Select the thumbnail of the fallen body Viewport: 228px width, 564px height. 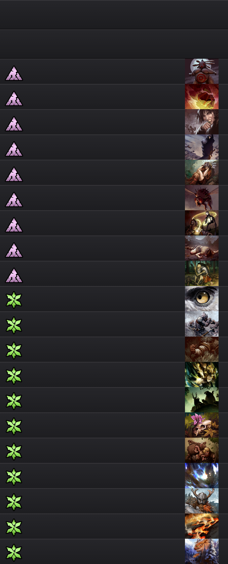[x=202, y=248]
